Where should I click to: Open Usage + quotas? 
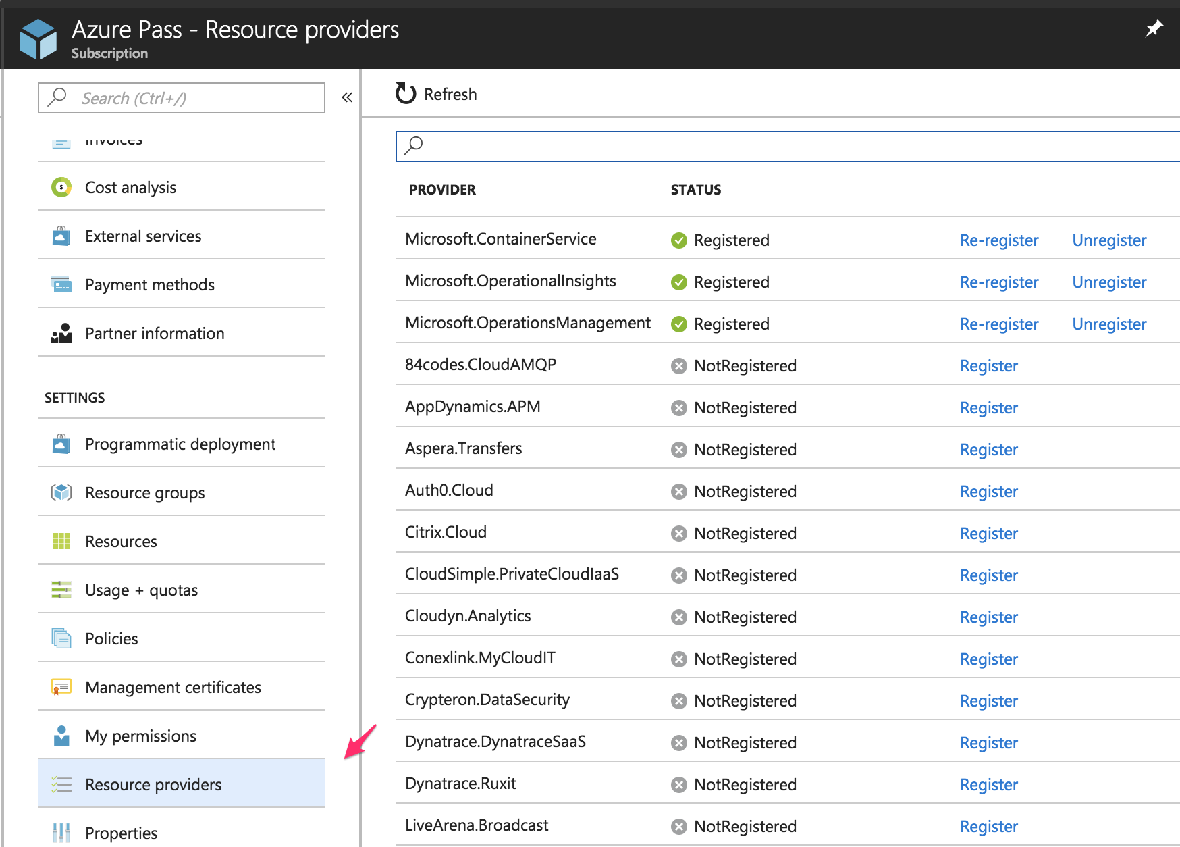tap(182, 590)
